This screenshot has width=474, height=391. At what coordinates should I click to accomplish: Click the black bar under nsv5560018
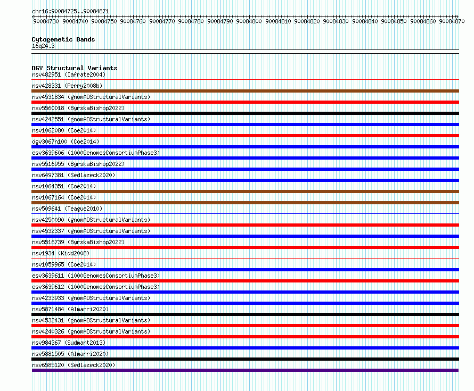[x=245, y=113]
